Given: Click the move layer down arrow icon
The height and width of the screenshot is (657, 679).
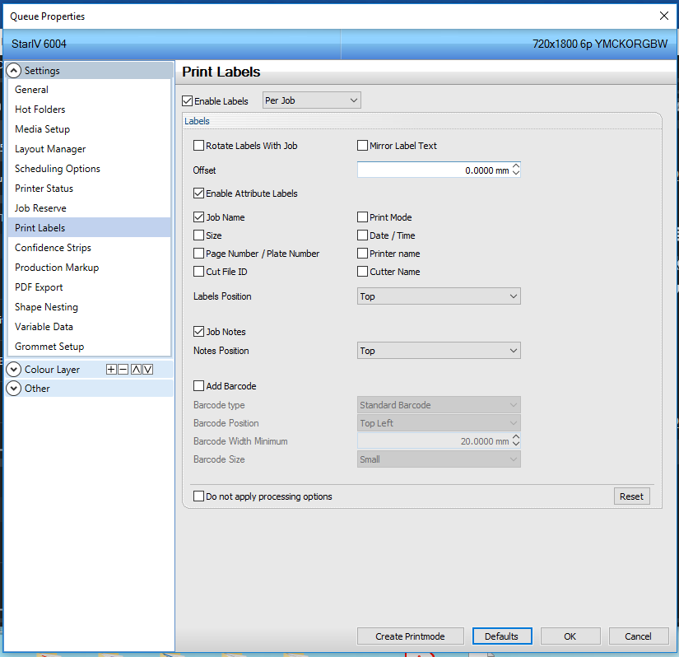Looking at the screenshot, I should [147, 370].
